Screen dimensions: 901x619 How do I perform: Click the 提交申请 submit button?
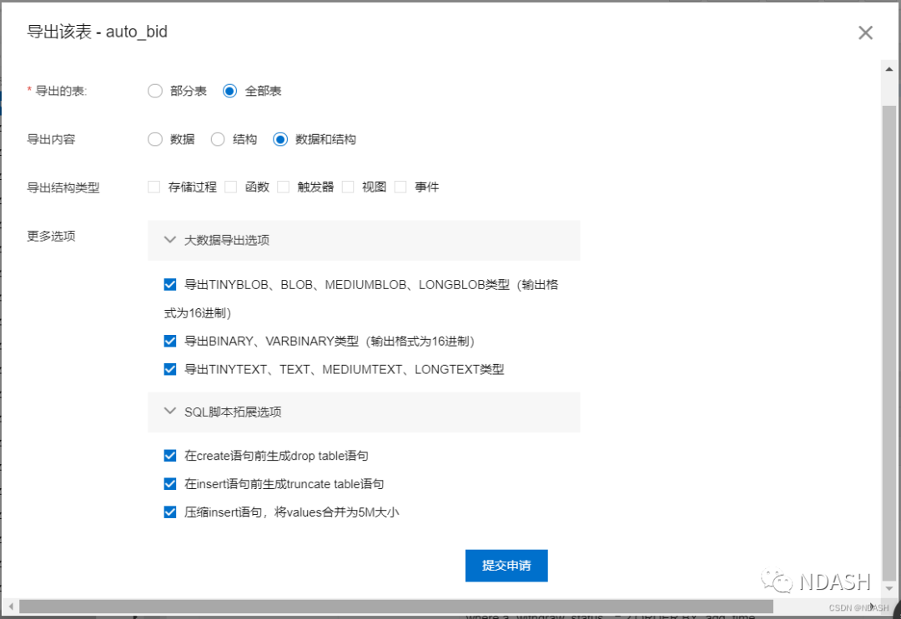point(506,565)
